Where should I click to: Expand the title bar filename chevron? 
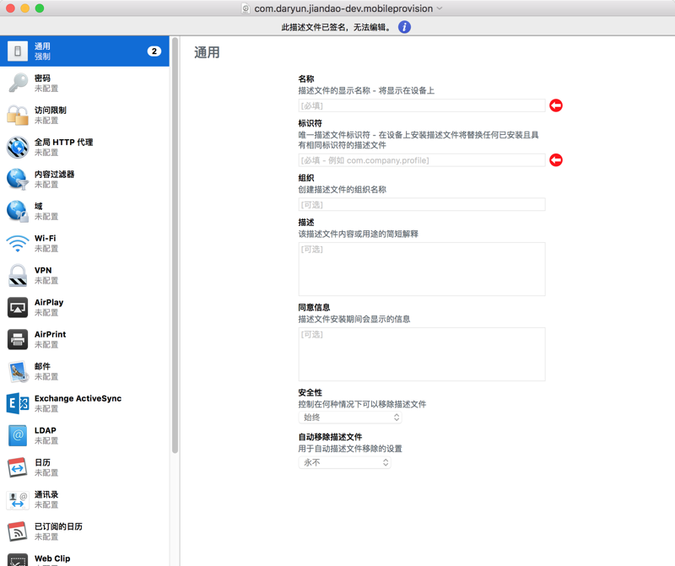439,8
